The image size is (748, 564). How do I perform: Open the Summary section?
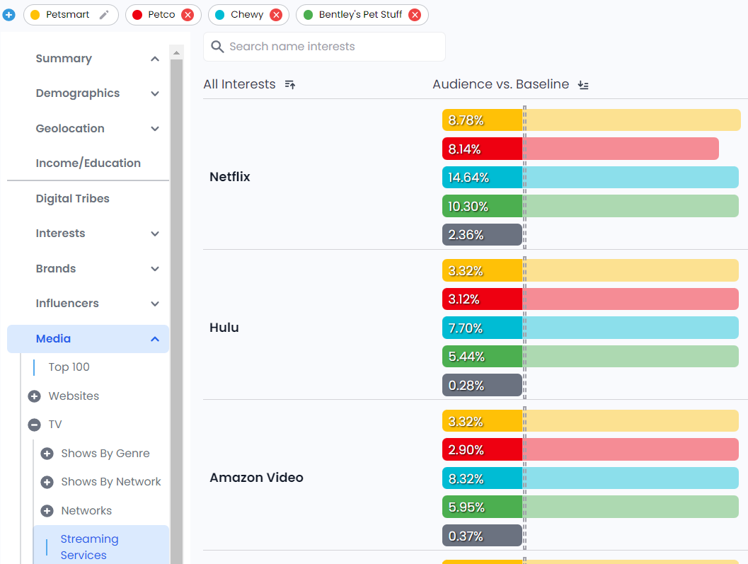pos(64,59)
